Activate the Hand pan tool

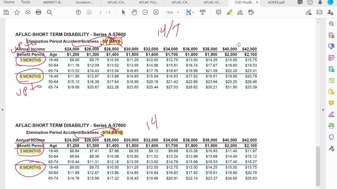(134, 12)
